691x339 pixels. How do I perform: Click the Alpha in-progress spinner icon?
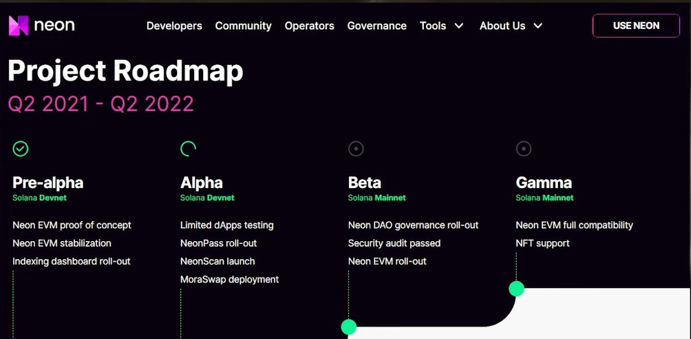(x=189, y=148)
